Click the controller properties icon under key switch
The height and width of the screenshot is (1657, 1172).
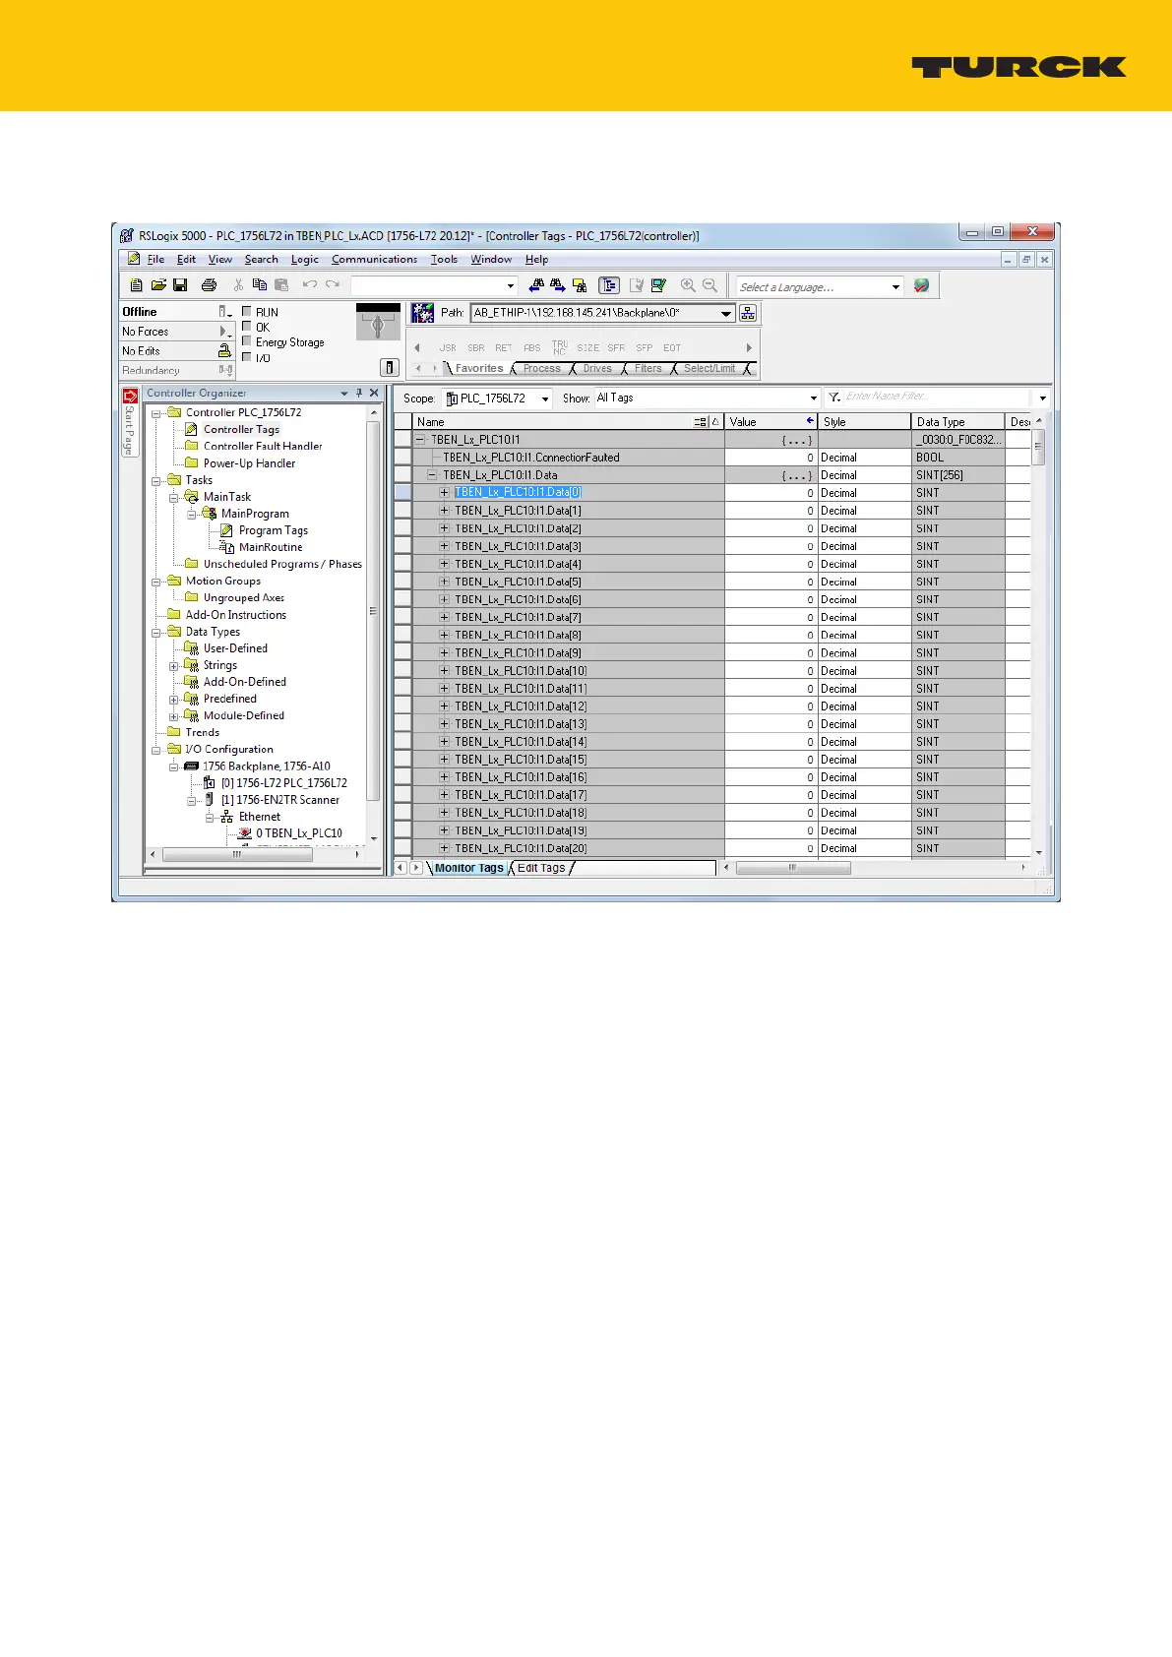point(390,367)
